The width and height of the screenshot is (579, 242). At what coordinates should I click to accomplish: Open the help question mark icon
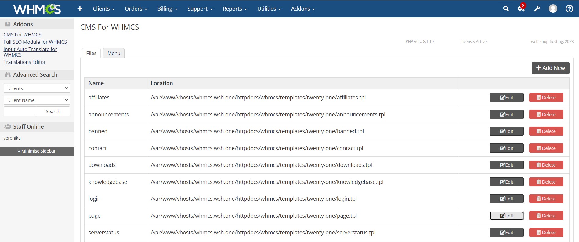569,9
